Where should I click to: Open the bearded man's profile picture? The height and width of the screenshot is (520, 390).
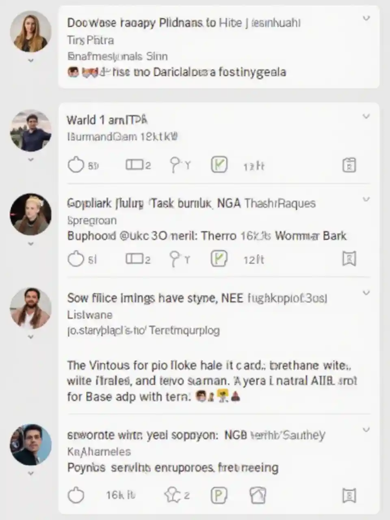pos(30,309)
